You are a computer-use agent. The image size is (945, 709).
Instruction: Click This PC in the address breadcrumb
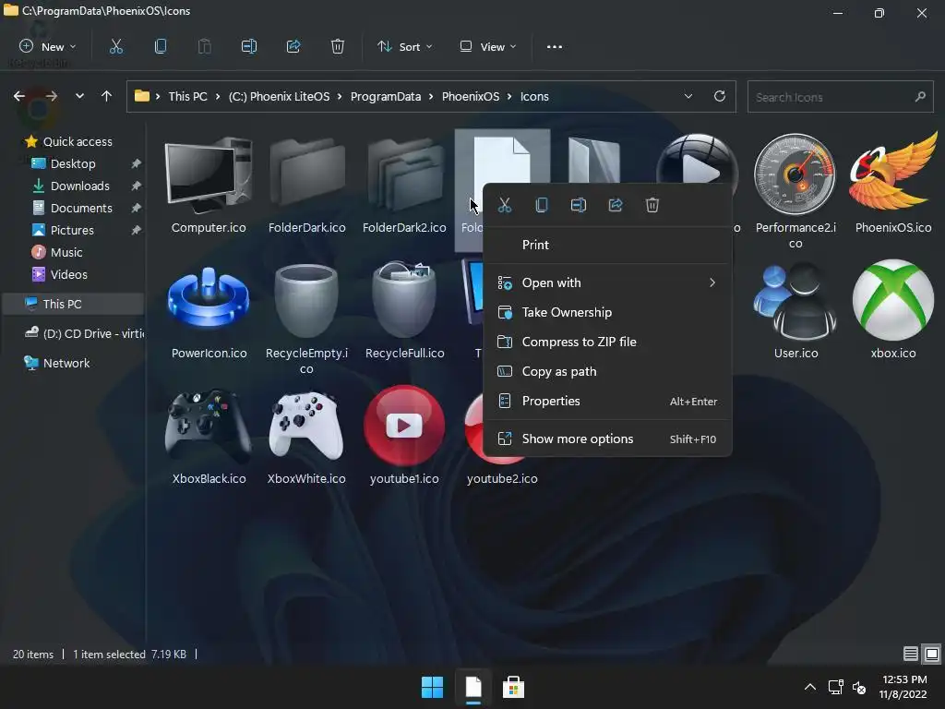pyautogui.click(x=187, y=96)
